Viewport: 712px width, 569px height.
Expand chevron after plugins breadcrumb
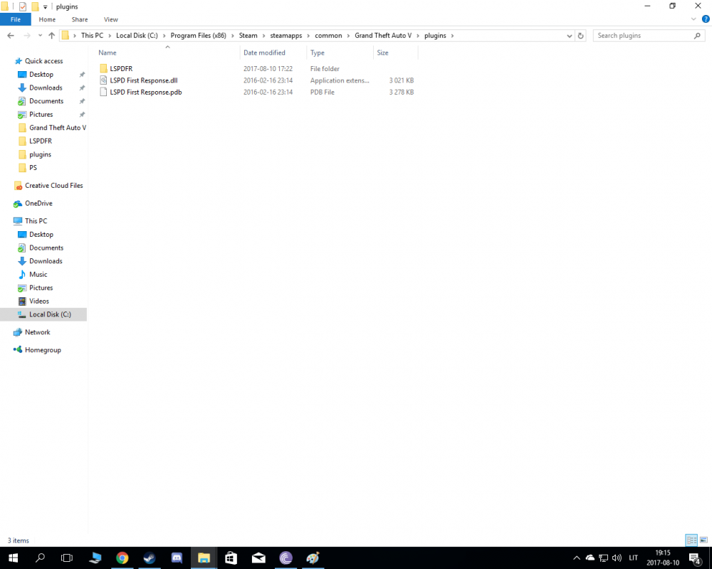pos(452,36)
